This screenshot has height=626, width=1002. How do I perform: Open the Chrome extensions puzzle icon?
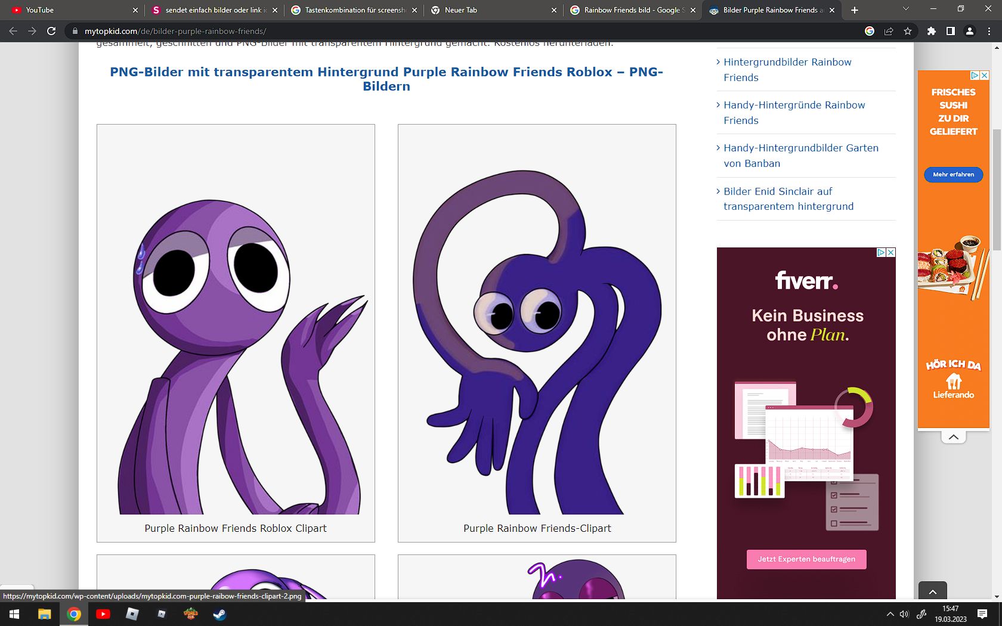(931, 31)
